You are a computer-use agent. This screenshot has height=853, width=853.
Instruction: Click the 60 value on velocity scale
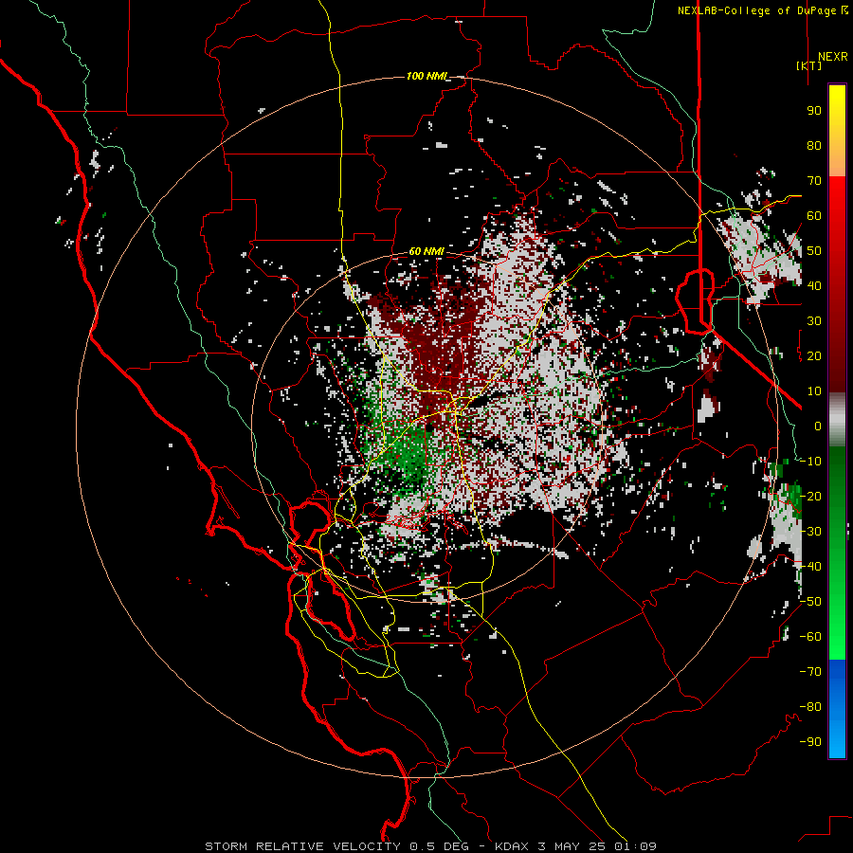tap(814, 216)
